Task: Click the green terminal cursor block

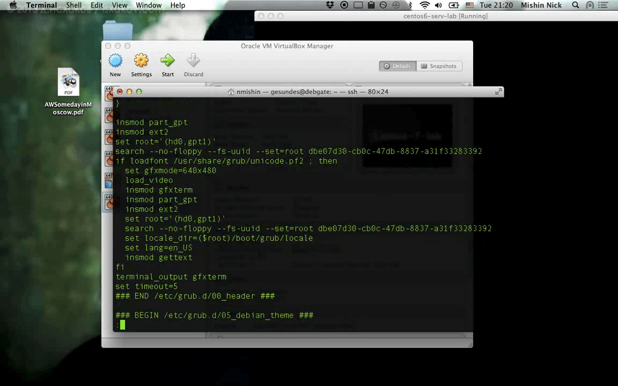Action: point(122,324)
